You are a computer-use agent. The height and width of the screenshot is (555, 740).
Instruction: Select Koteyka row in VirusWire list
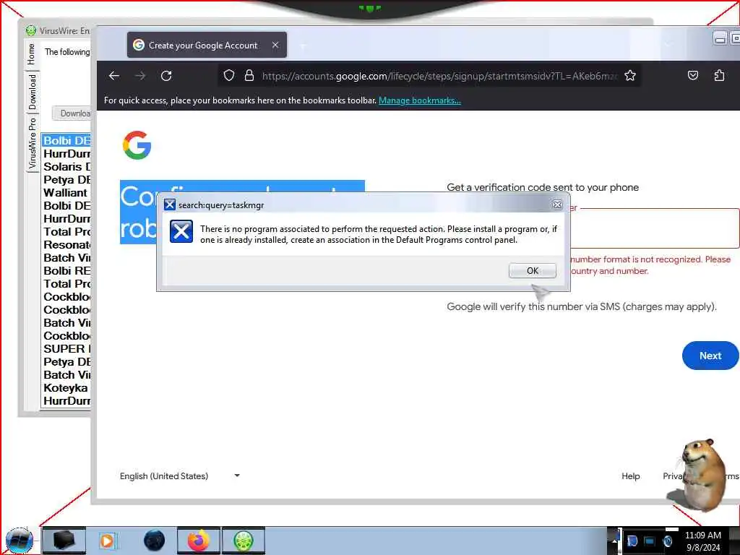click(x=66, y=387)
